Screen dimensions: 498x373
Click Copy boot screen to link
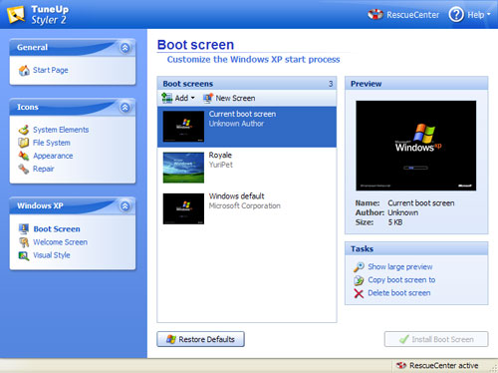click(401, 280)
